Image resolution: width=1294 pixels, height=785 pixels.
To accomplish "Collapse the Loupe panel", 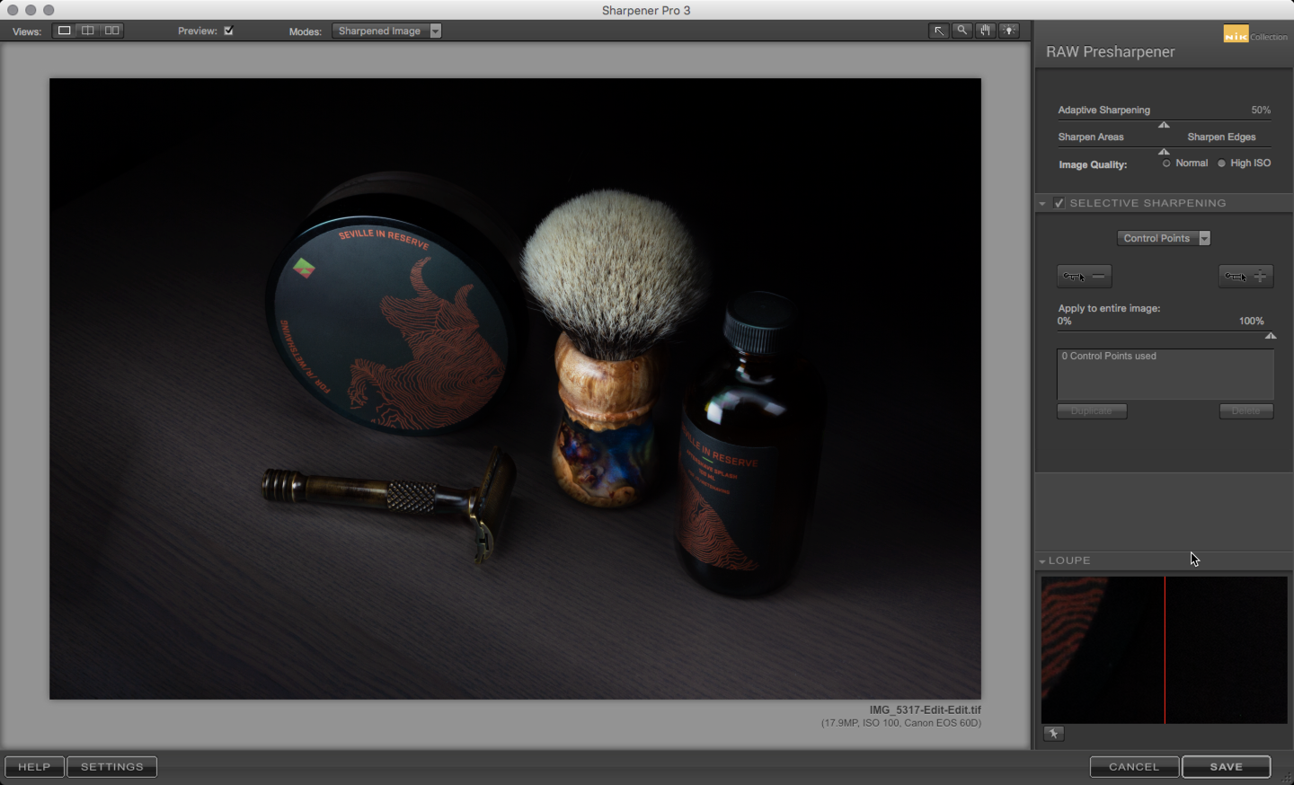I will [x=1042, y=561].
